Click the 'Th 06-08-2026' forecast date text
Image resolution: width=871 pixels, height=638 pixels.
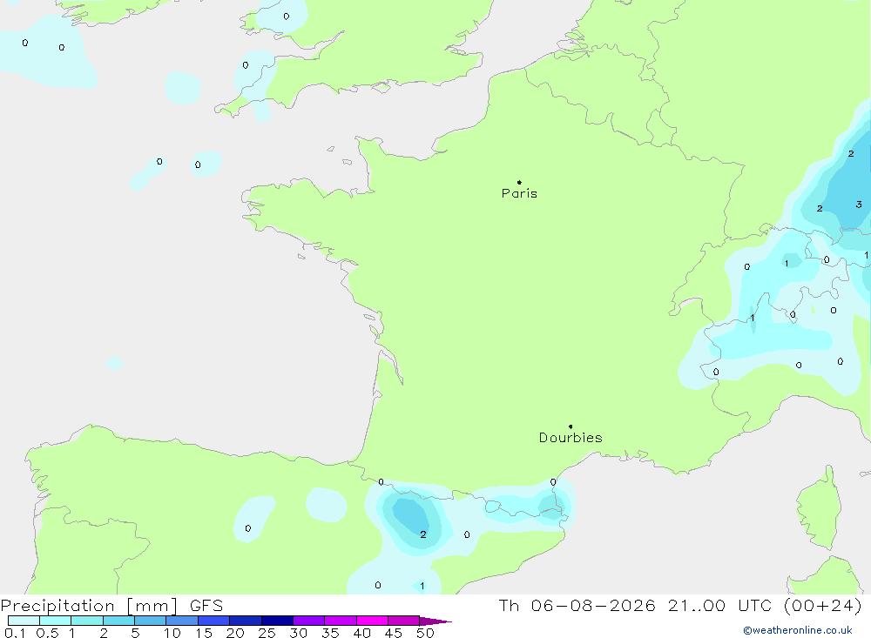577,605
